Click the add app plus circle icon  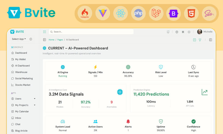click(31, 39)
